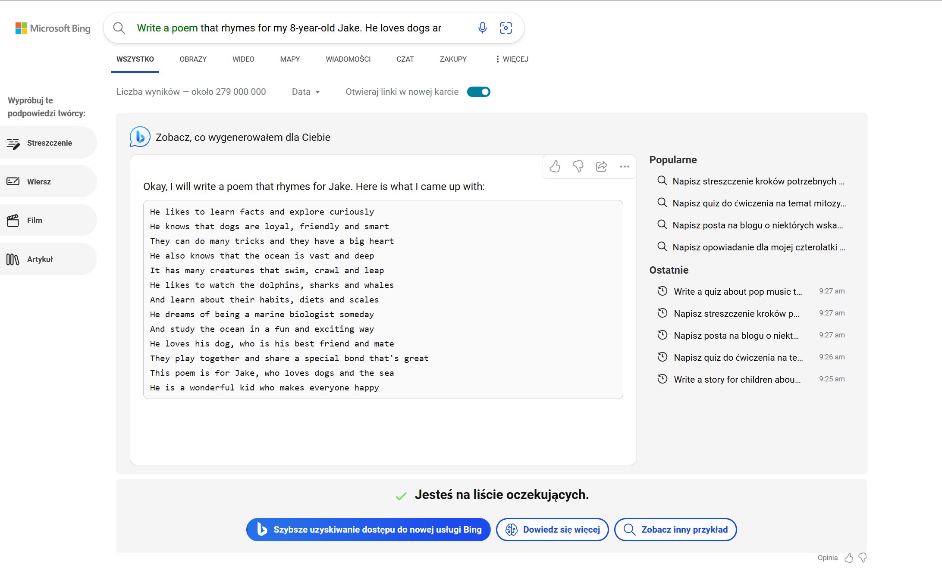Dislike the generated poem with thumbs down
Image resolution: width=942 pixels, height=574 pixels.
(578, 166)
